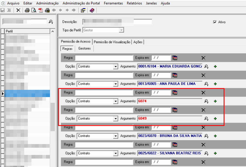246x167 pixels.
Task: Click the Descrição text field
Action: [117, 22]
